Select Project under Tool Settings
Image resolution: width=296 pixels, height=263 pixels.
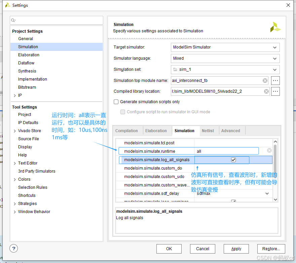(25, 115)
